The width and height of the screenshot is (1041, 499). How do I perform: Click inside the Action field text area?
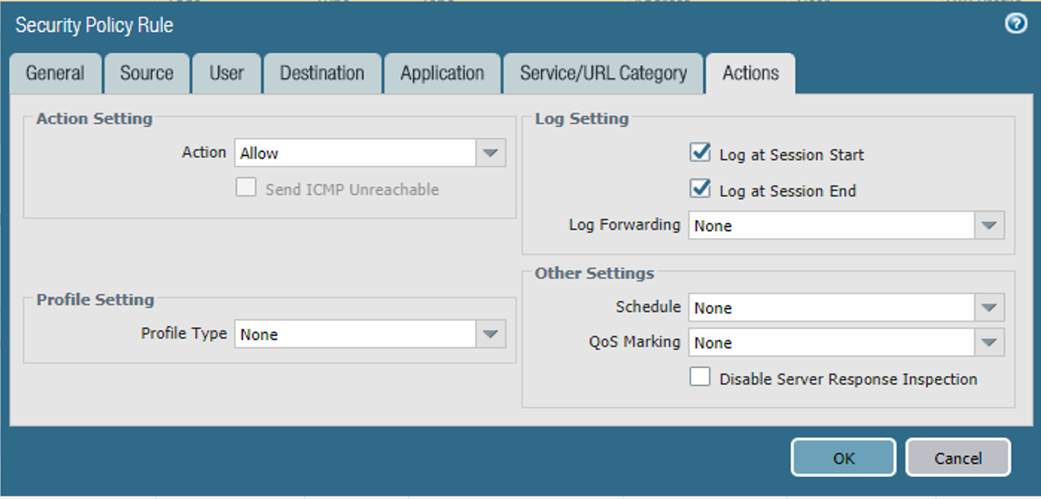tap(344, 153)
